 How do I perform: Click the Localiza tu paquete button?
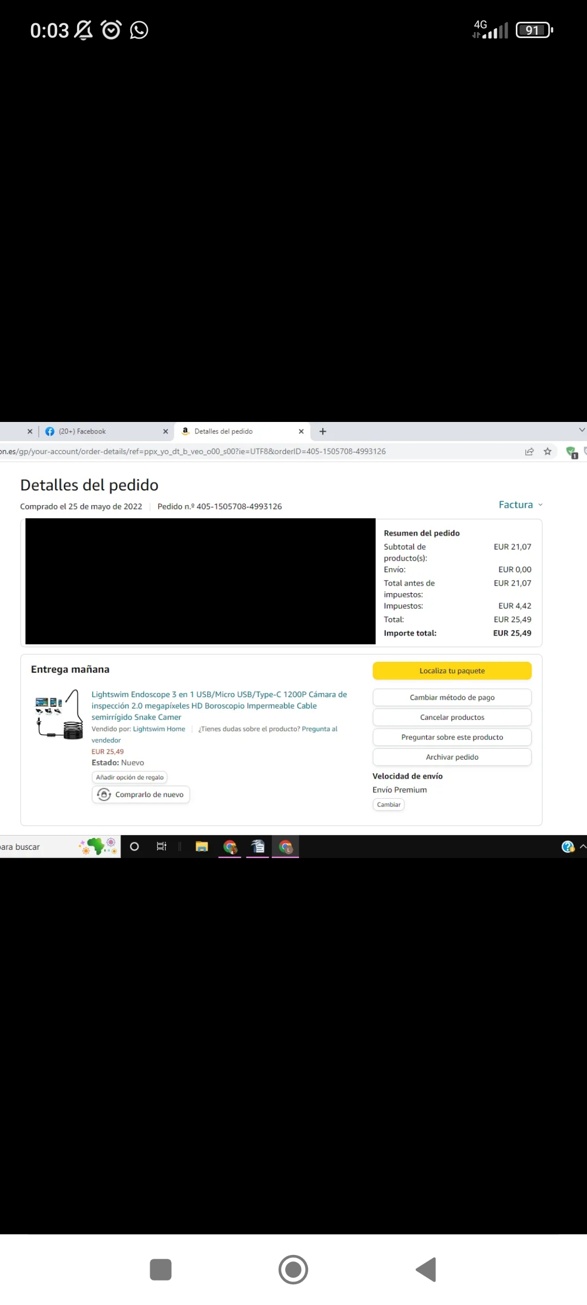452,670
